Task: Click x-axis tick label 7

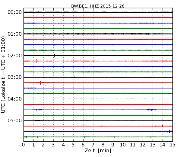Action: pyautogui.click(x=93, y=145)
